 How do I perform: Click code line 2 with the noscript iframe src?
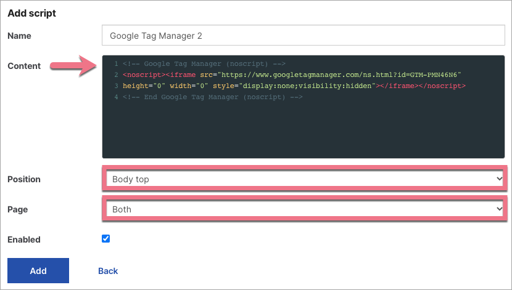[292, 75]
